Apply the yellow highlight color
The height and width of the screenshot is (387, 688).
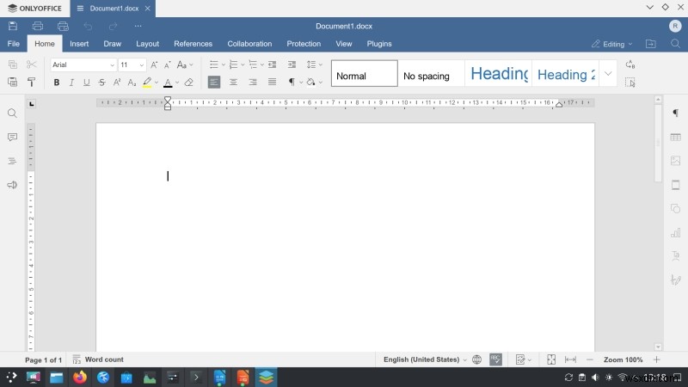tap(147, 83)
